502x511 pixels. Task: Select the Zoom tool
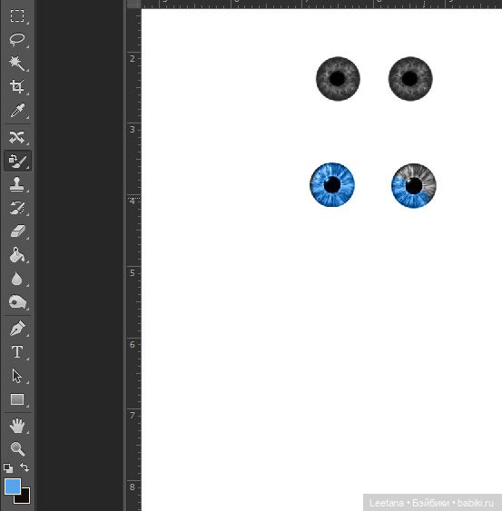pos(17,448)
